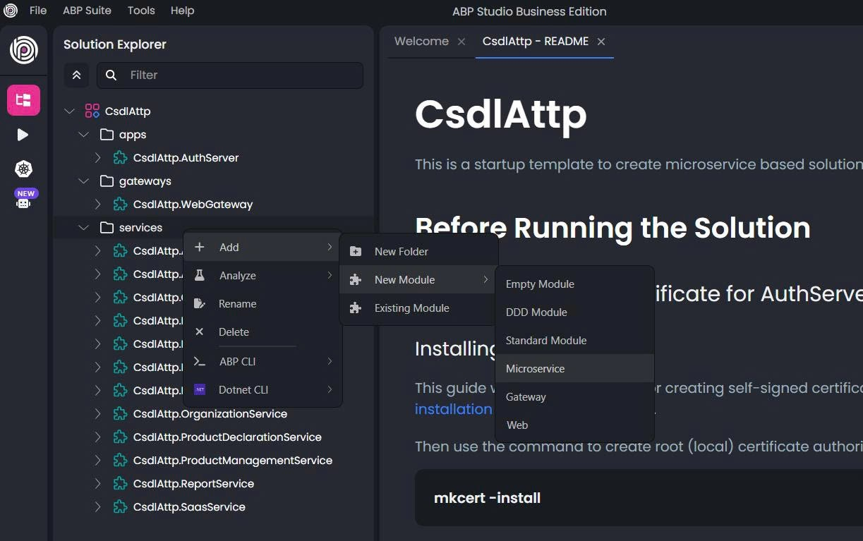
Task: Expand the CsdlAttp.ProductDeclarationService node
Action: click(x=98, y=437)
